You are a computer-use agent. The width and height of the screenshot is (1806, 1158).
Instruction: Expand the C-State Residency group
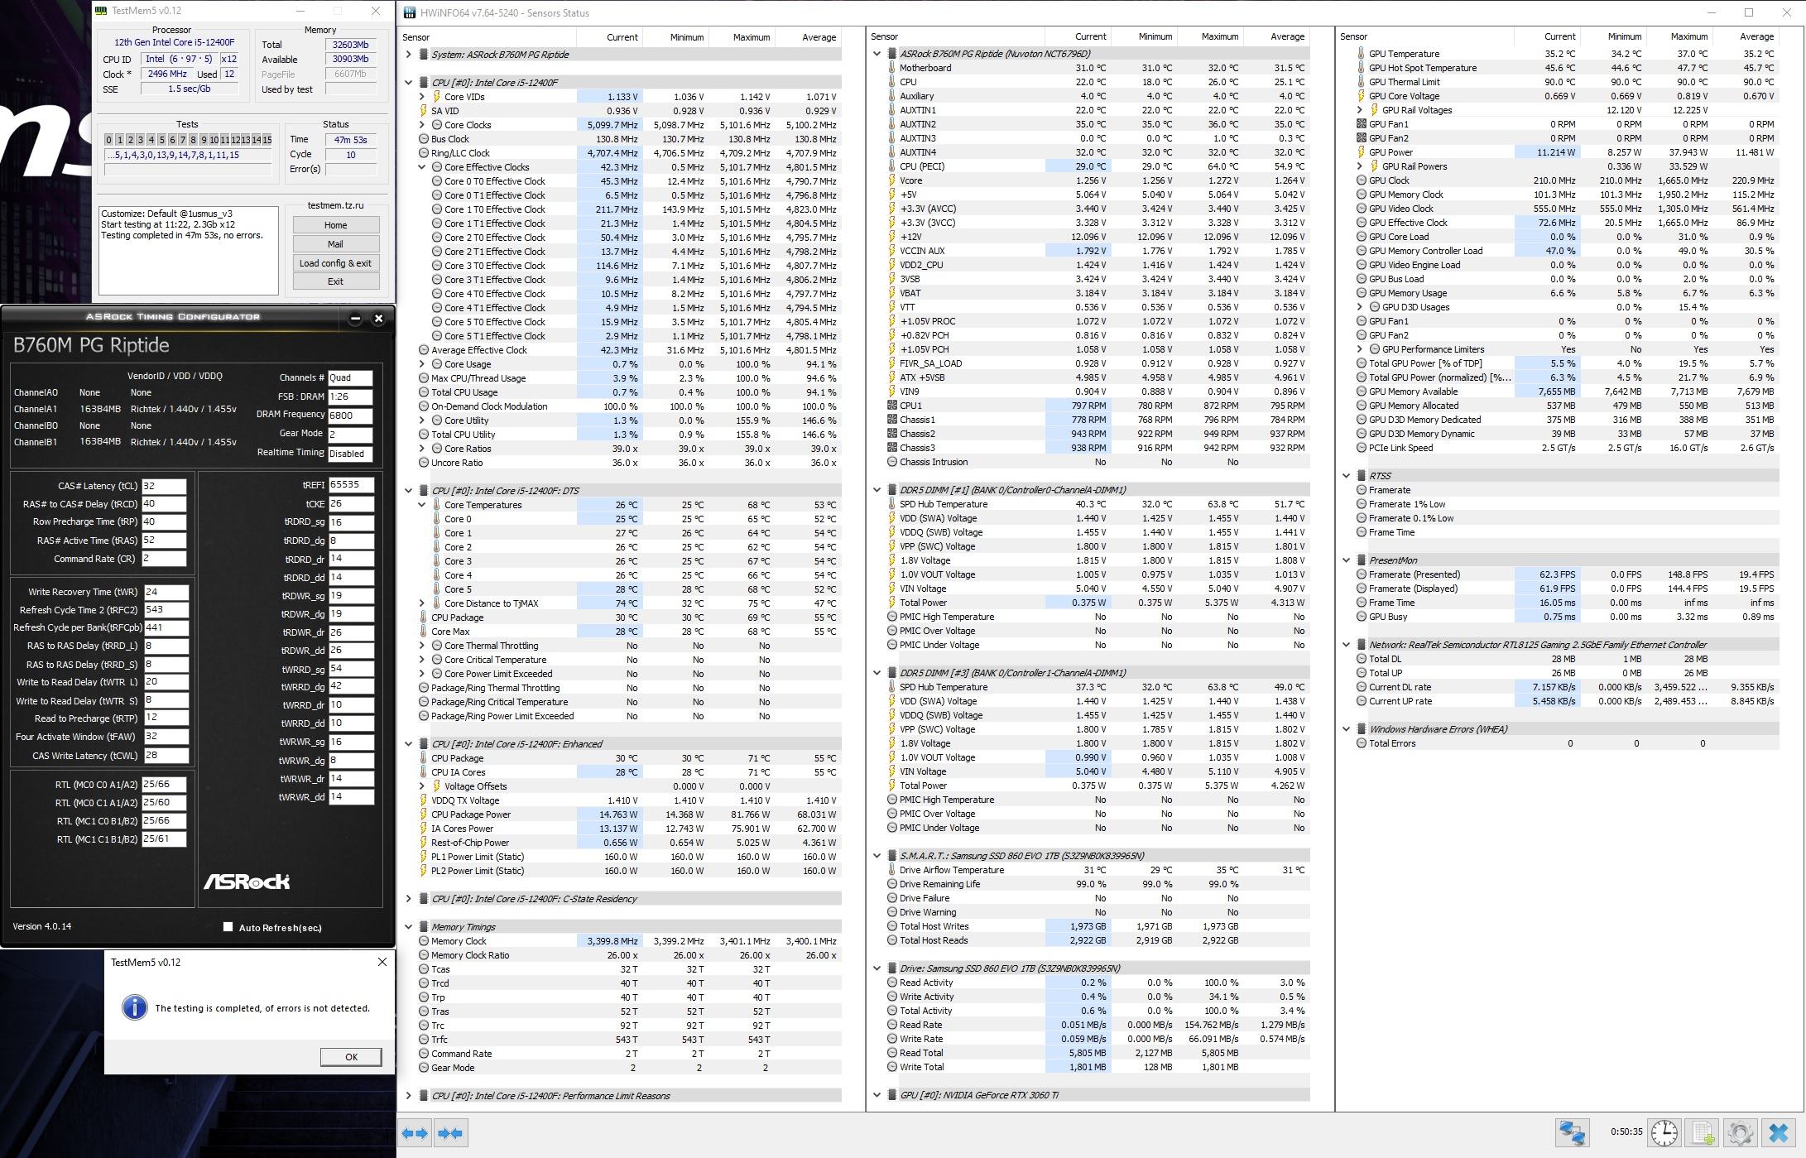coord(408,899)
